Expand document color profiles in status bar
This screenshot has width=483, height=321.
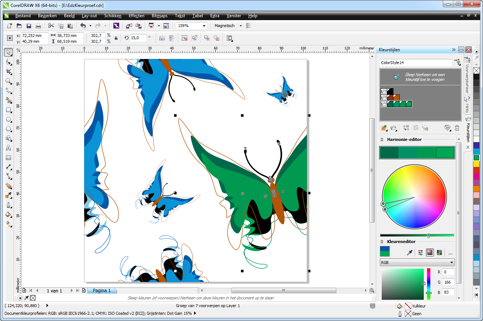tap(195, 313)
